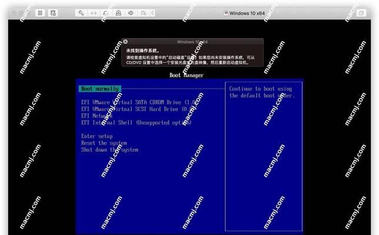Click the Boot Manager heading text

tap(186, 75)
